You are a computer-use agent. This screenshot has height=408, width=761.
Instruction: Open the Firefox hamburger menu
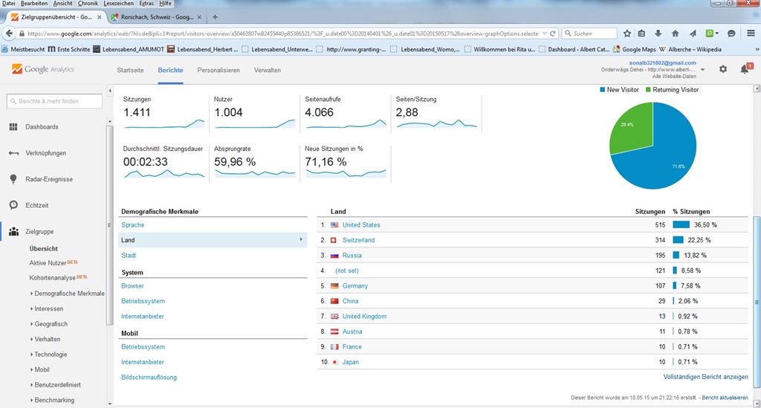tap(751, 33)
